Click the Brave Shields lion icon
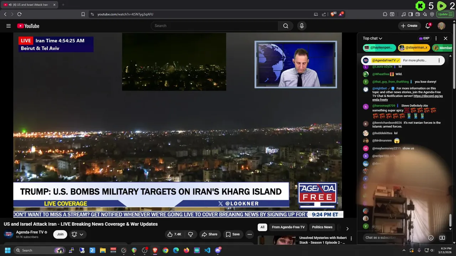The width and height of the screenshot is (456, 256). (x=333, y=14)
